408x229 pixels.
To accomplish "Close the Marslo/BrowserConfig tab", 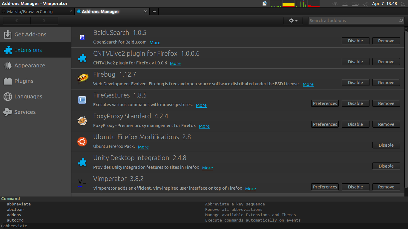I will coord(71,11).
